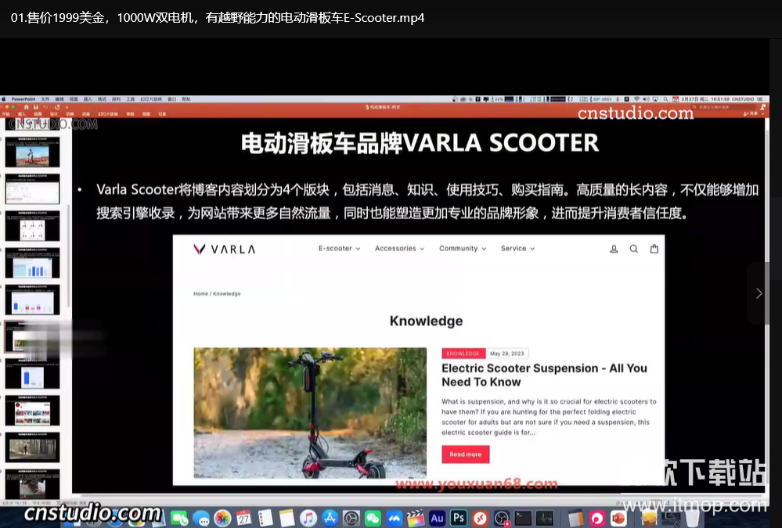The height and width of the screenshot is (528, 782).
Task: Open the 编辑 menu in menu bar
Action: [x=59, y=99]
